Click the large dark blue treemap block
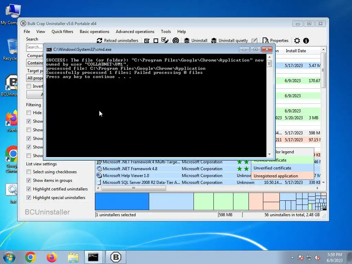The height and width of the screenshot is (264, 352). pos(122,201)
